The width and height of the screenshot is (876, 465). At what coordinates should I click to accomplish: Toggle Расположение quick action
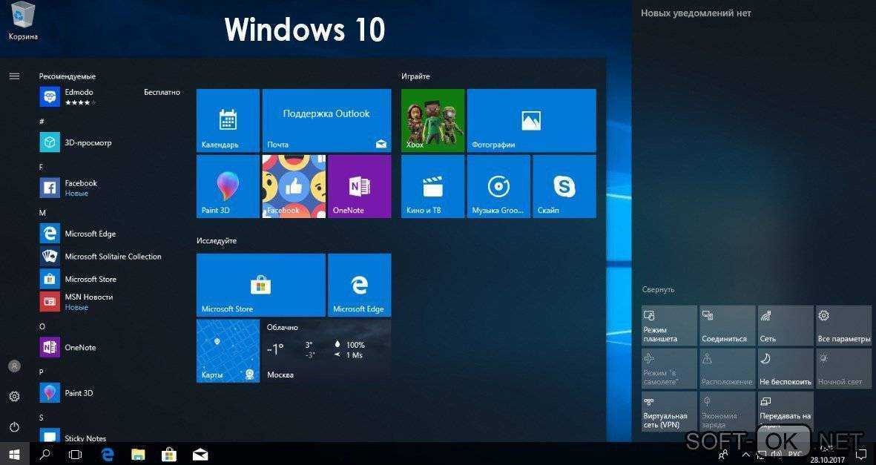point(728,369)
